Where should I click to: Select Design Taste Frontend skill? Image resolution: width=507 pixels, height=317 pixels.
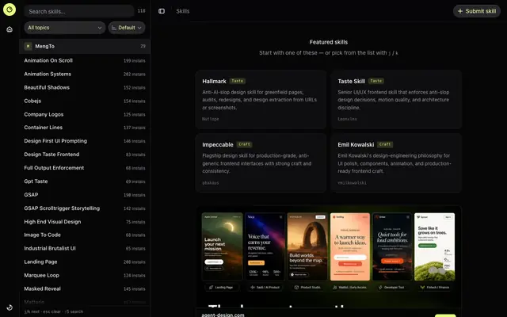pyautogui.click(x=85, y=155)
